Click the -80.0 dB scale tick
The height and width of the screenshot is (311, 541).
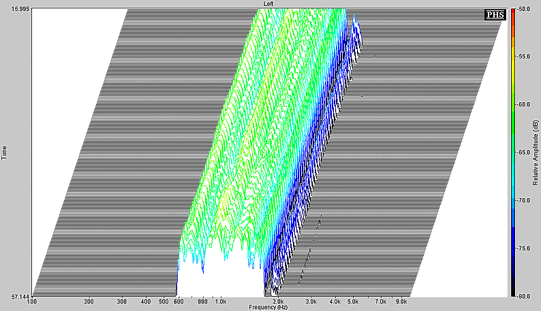pos(524,297)
